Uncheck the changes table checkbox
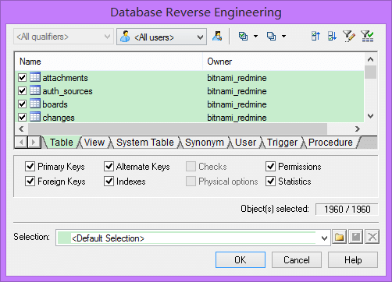 (x=23, y=118)
